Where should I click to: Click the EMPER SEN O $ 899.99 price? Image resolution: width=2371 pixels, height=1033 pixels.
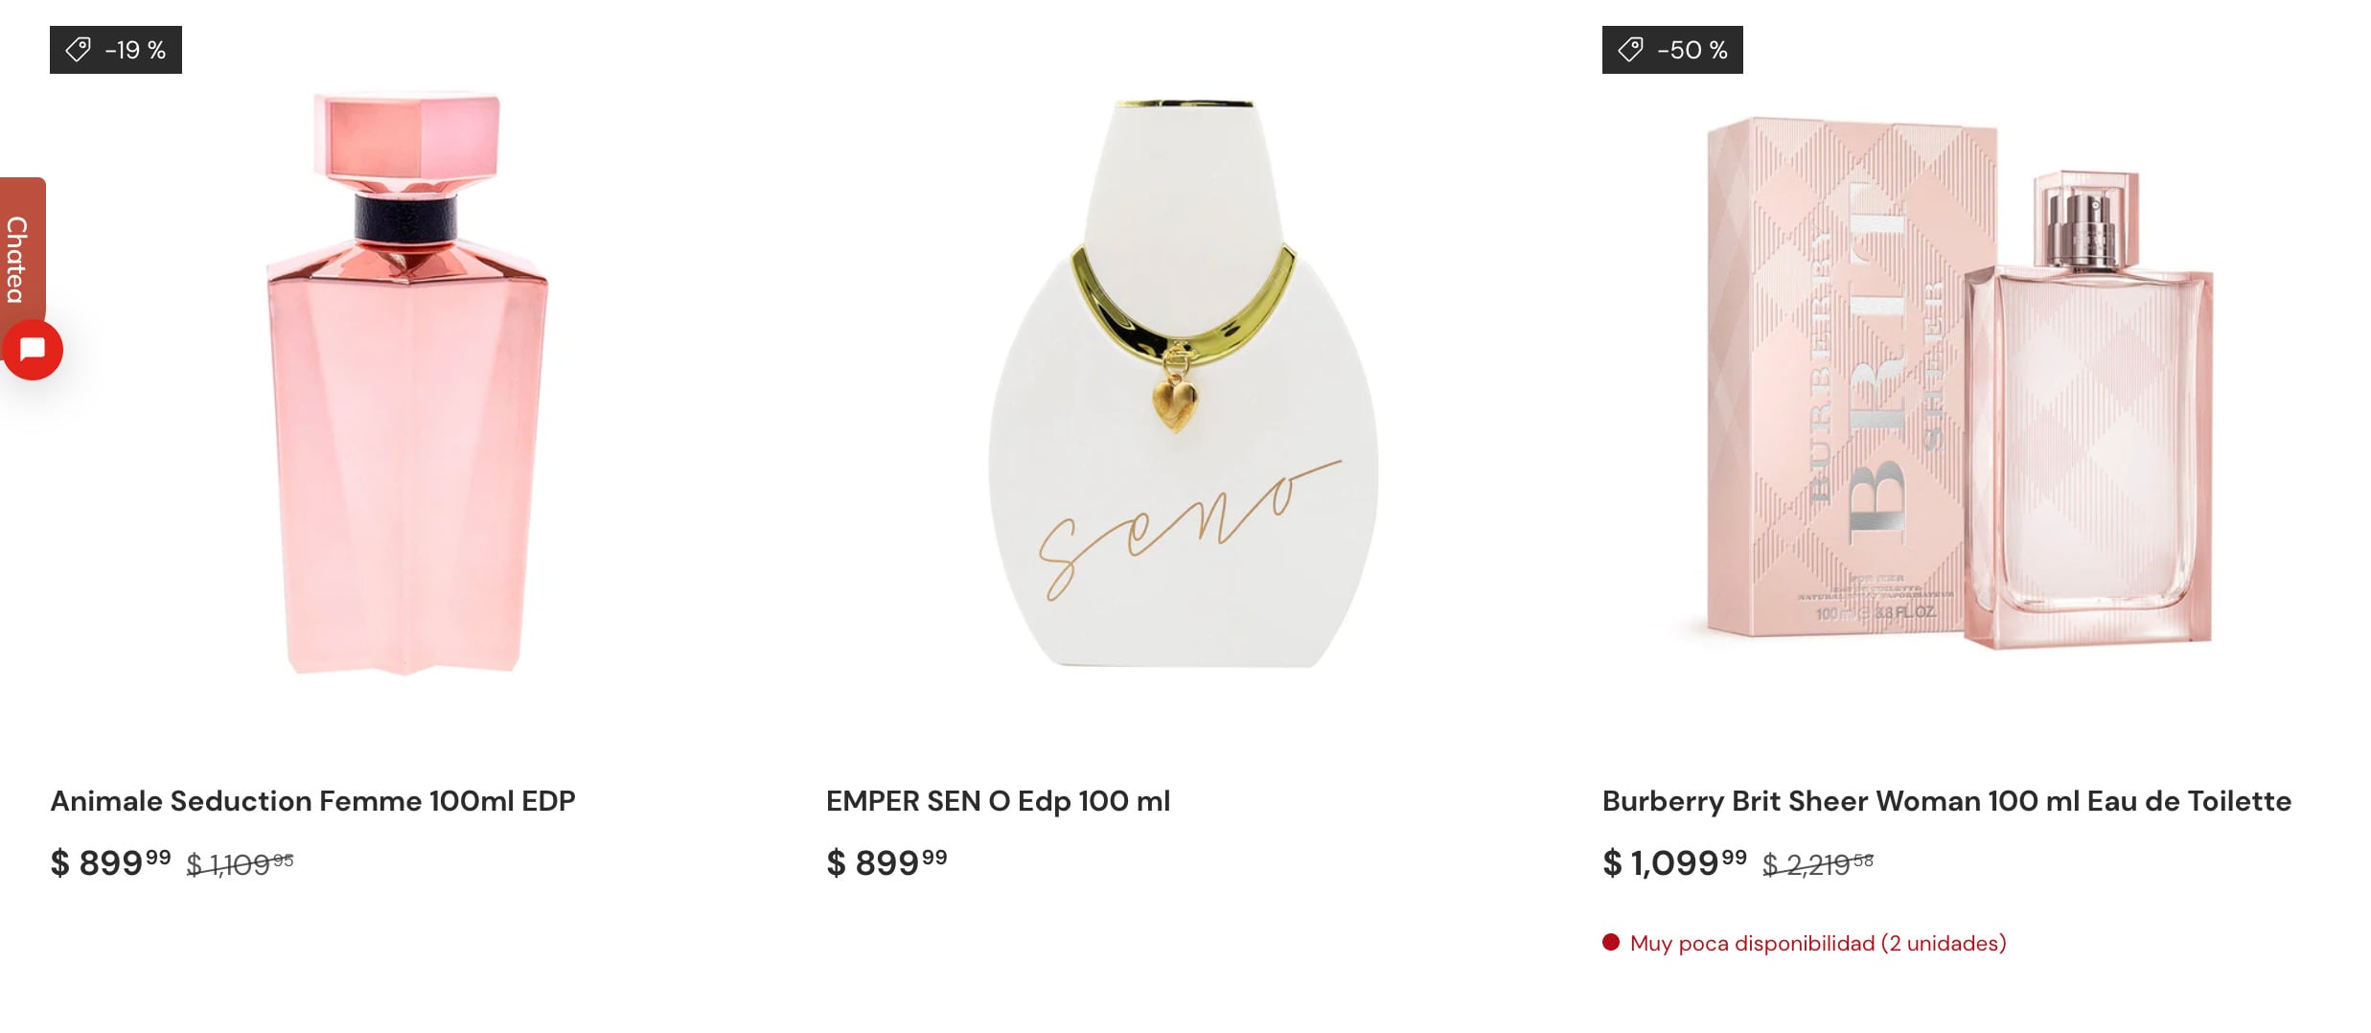click(886, 862)
